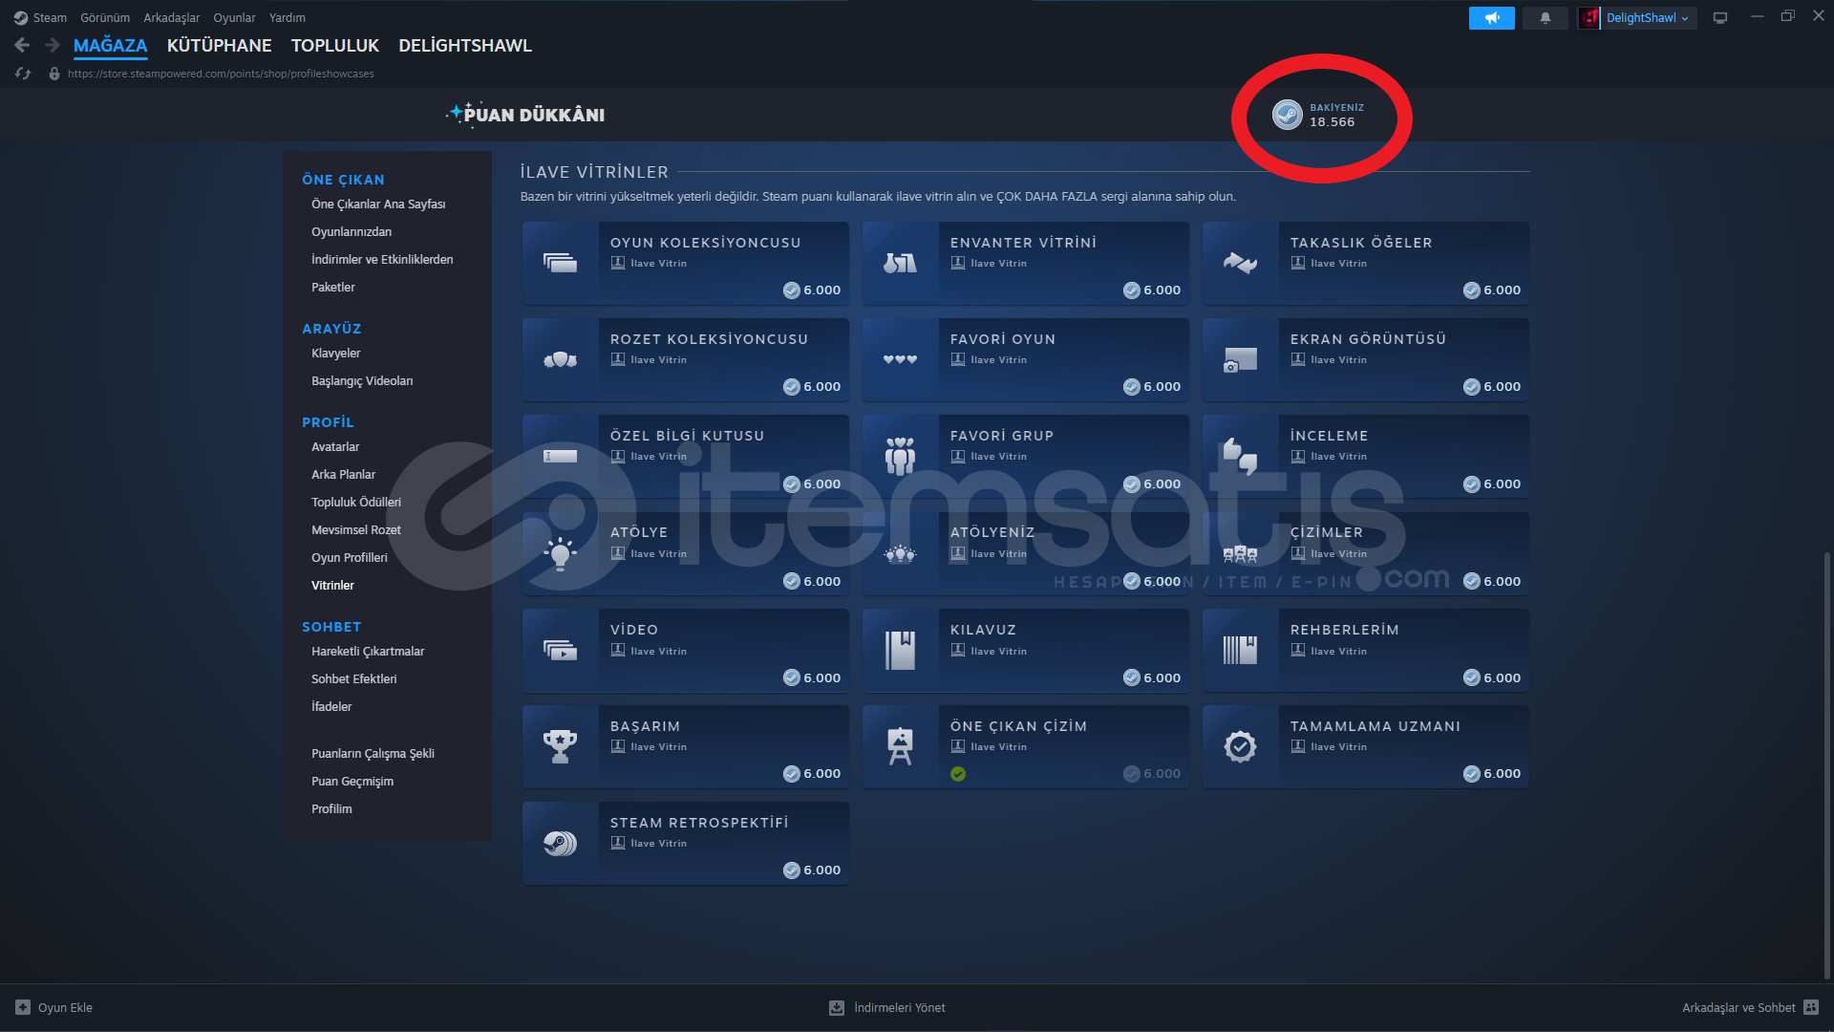Click the owned green checkmark on Öne Çıkan Çizim

(958, 774)
